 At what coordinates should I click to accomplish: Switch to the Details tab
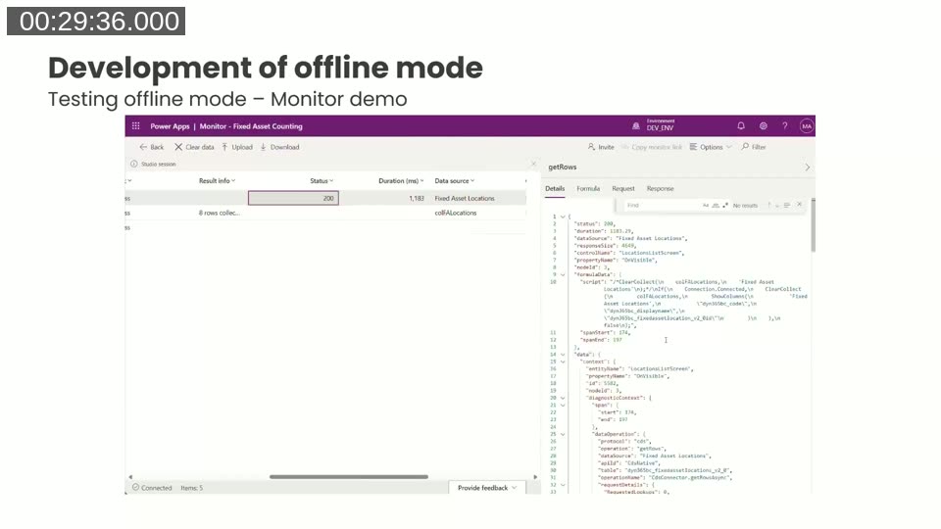coord(555,188)
